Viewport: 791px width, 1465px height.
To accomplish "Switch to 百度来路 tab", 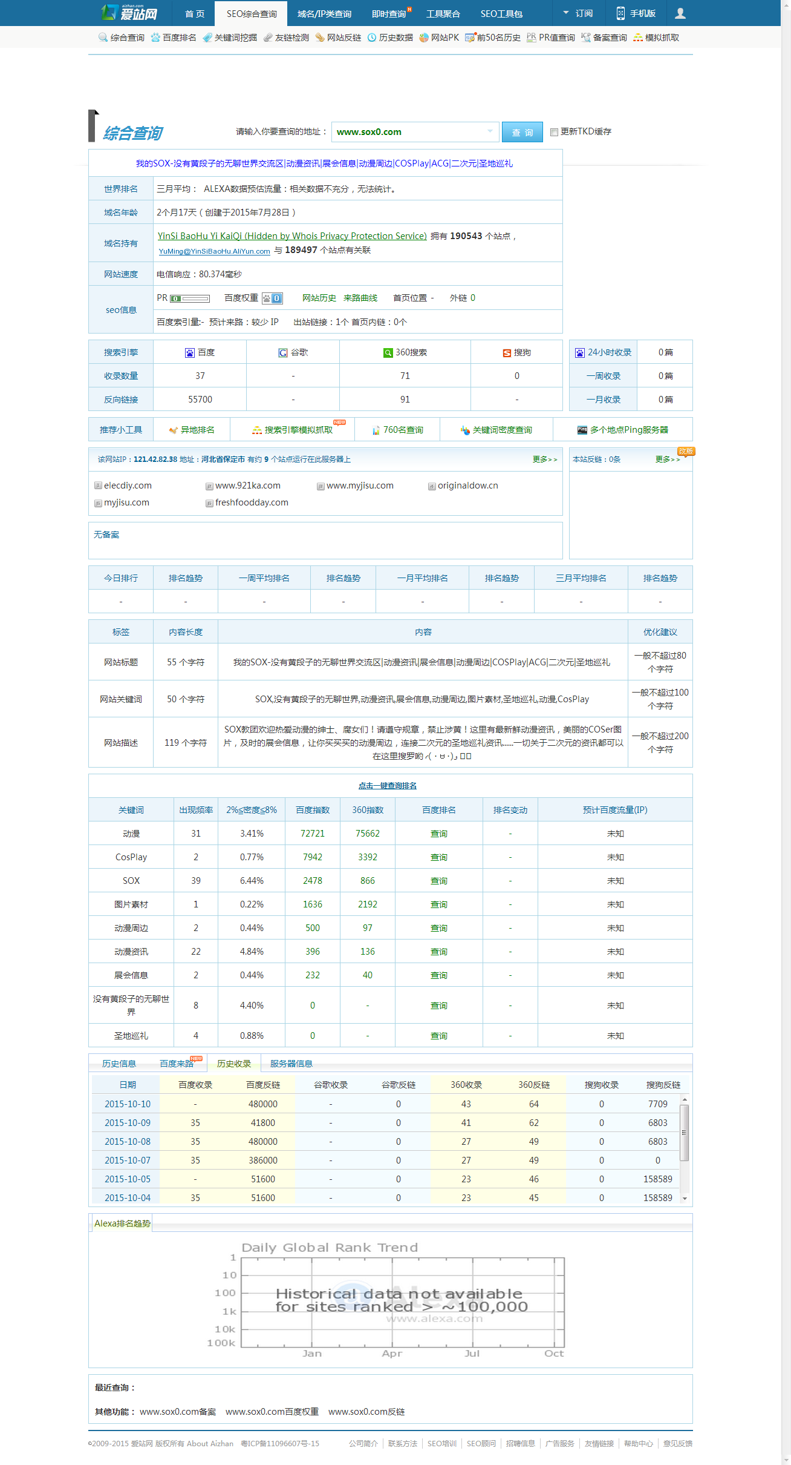I will (177, 1064).
